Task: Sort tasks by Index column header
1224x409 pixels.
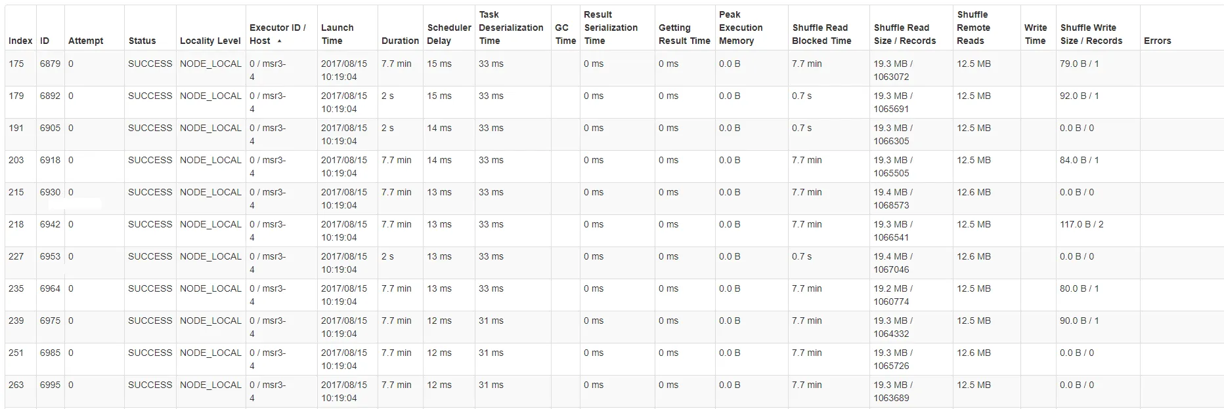Action: (x=20, y=41)
